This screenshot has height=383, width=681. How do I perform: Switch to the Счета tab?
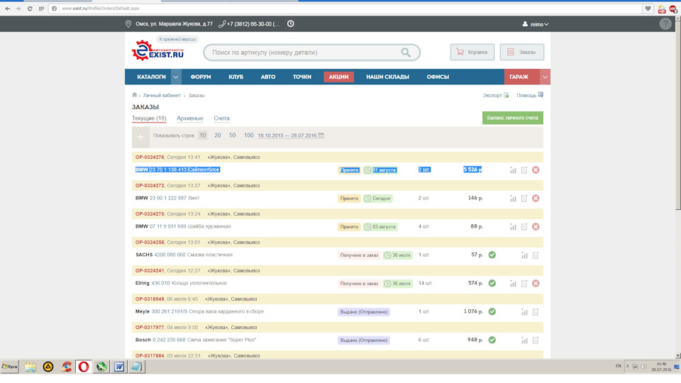221,118
